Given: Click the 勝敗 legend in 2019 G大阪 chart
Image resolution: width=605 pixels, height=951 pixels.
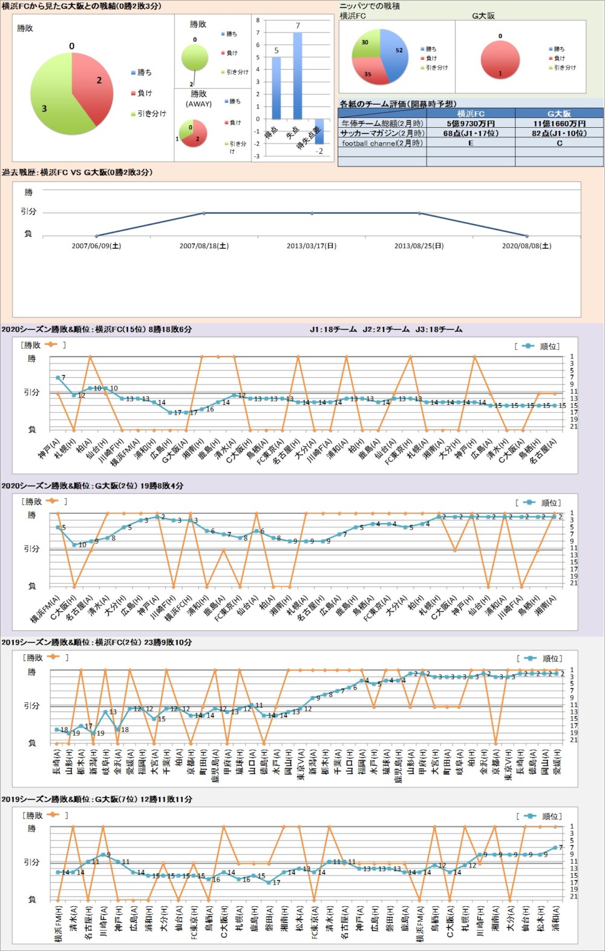Looking at the screenshot, I should click(45, 815).
